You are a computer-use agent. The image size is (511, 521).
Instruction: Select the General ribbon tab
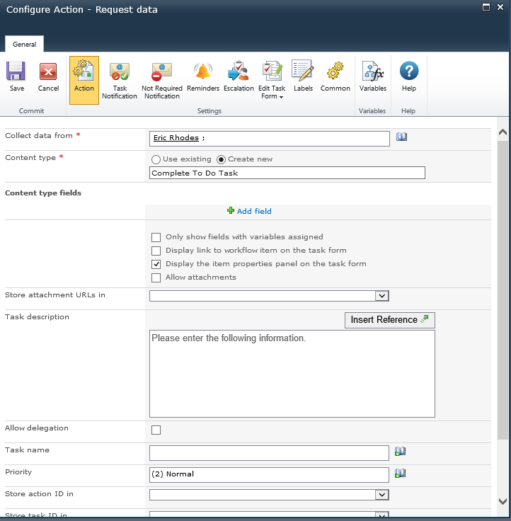(25, 44)
